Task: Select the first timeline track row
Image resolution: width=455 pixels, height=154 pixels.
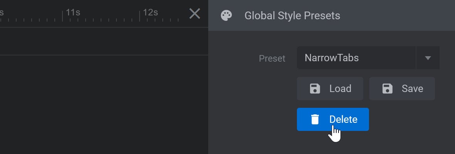Action: pyautogui.click(x=104, y=41)
